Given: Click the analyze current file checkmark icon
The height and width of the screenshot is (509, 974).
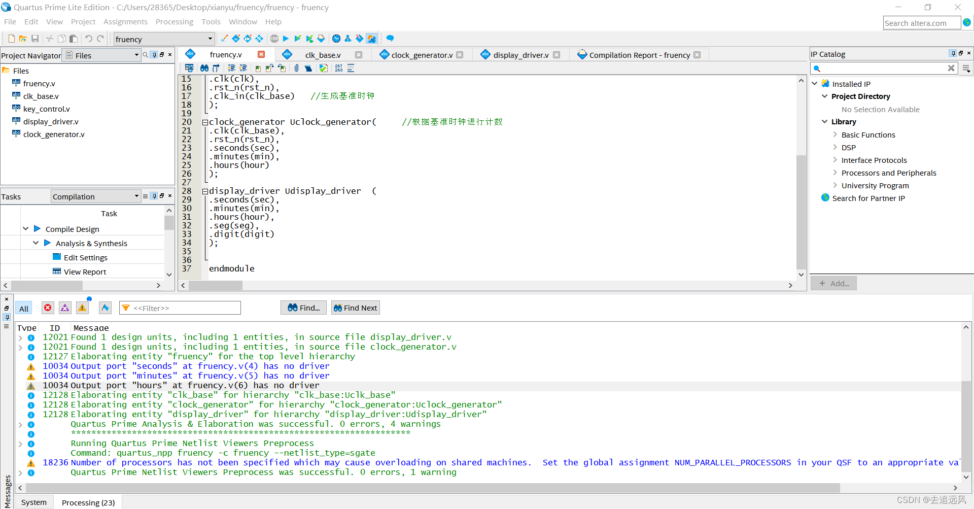Looking at the screenshot, I should coord(324,68).
